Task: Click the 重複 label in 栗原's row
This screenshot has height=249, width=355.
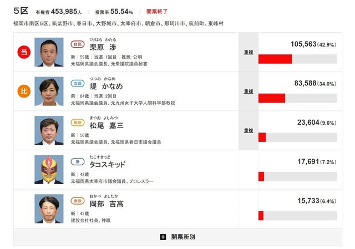Action: (248, 52)
